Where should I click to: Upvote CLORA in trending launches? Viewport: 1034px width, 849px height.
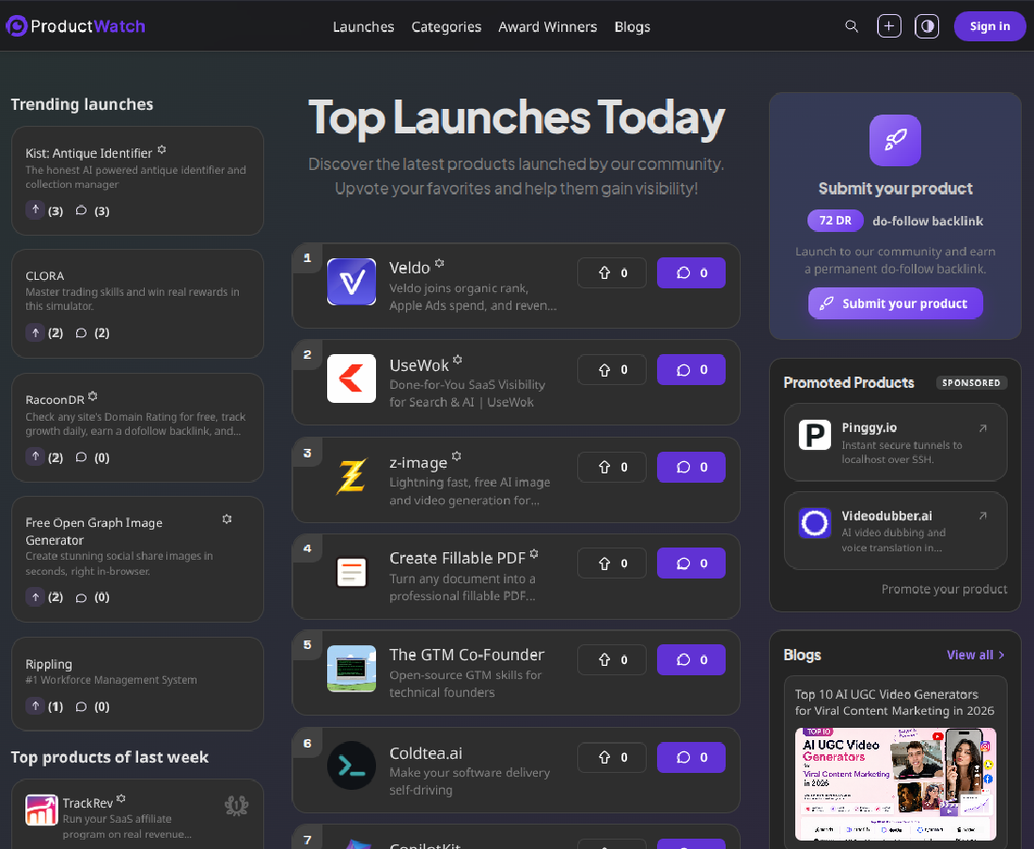[35, 332]
